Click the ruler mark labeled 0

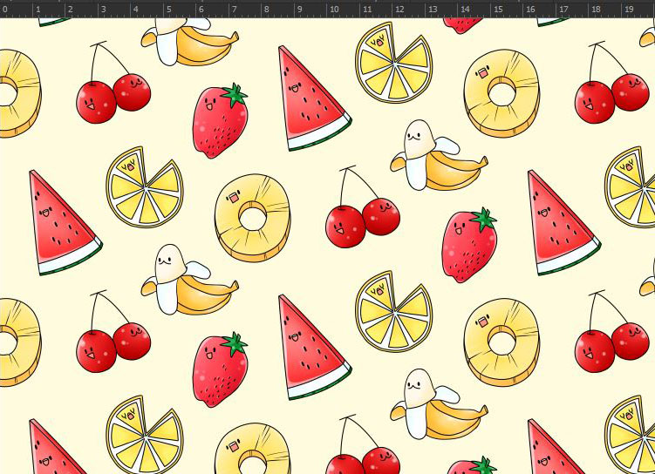point(4,10)
